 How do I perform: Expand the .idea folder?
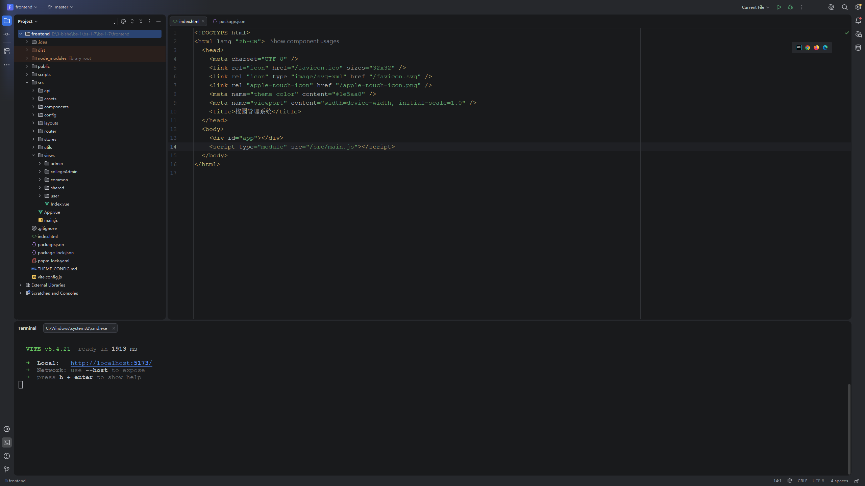pos(27,42)
